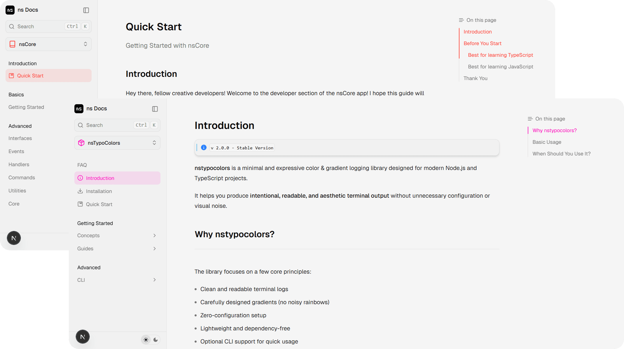Click the Quick Start bookmark icon in nsCore sidebar
Viewport: 624px width, 349px height.
[11, 75]
